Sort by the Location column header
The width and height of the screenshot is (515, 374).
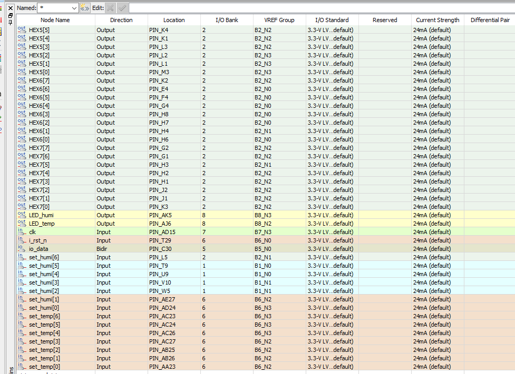click(174, 20)
